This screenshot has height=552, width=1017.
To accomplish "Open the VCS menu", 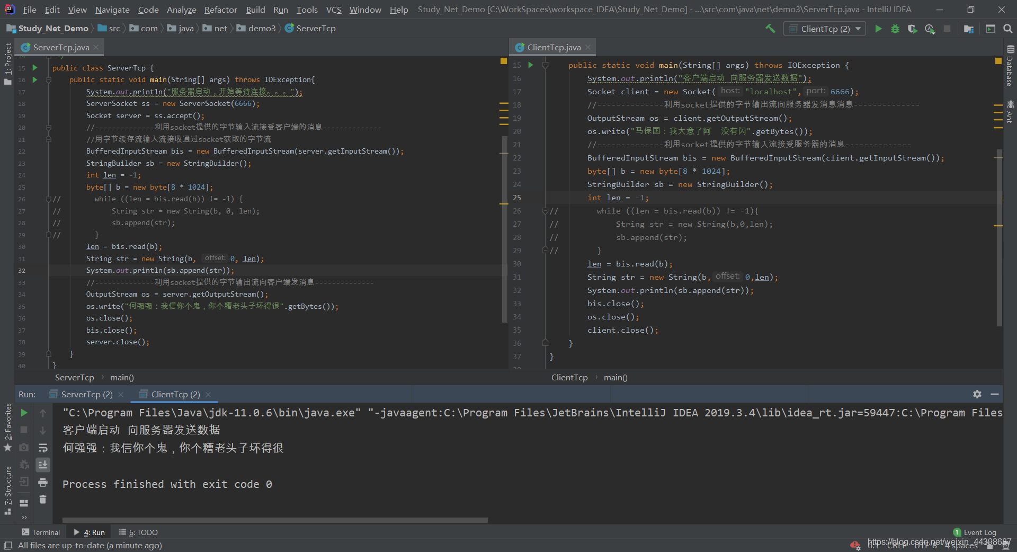I will (x=334, y=10).
